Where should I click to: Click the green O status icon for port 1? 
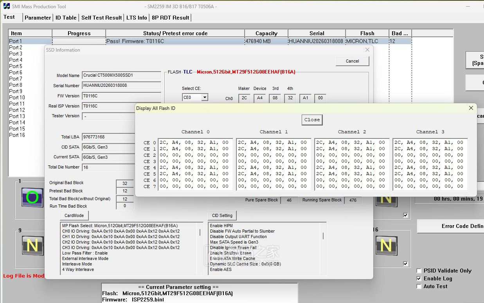click(32, 198)
